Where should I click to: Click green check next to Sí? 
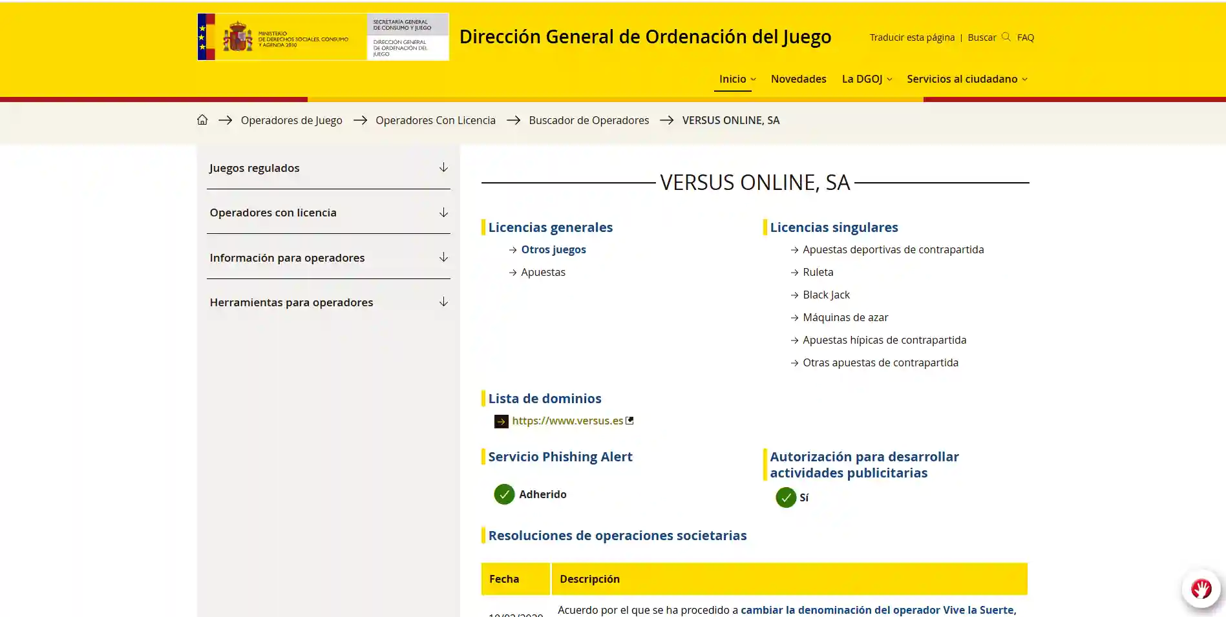(x=786, y=497)
